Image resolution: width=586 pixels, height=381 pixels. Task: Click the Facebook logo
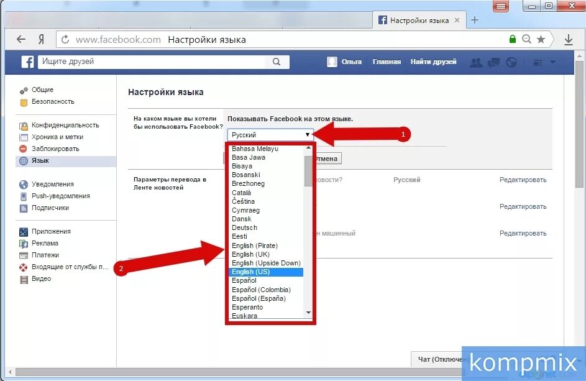pos(28,62)
